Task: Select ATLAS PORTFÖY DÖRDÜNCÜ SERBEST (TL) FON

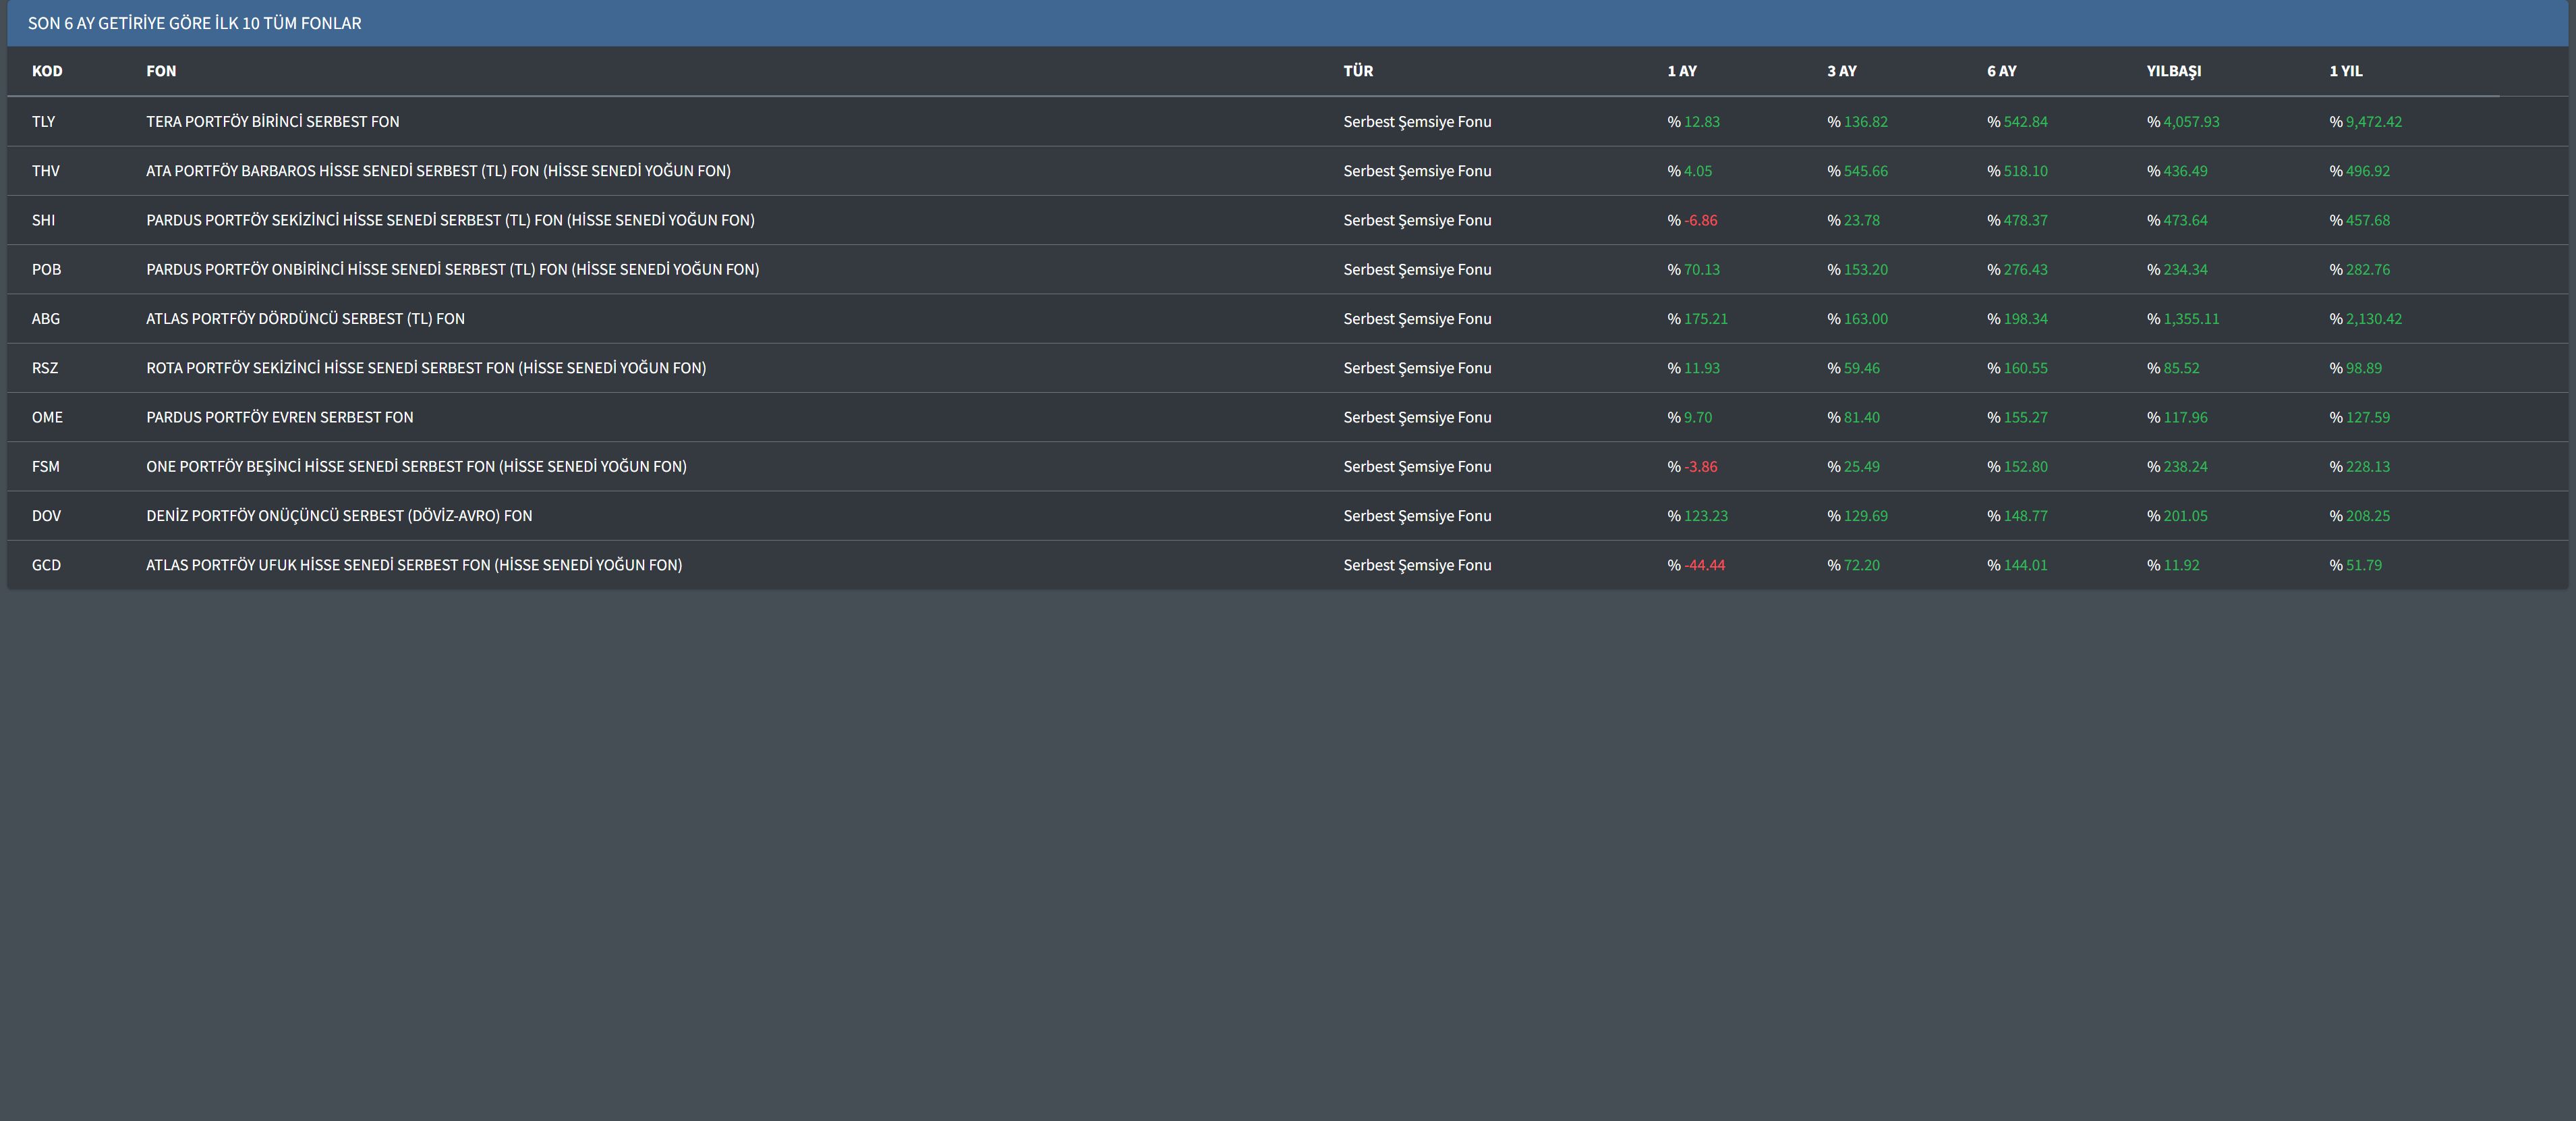Action: click(305, 319)
